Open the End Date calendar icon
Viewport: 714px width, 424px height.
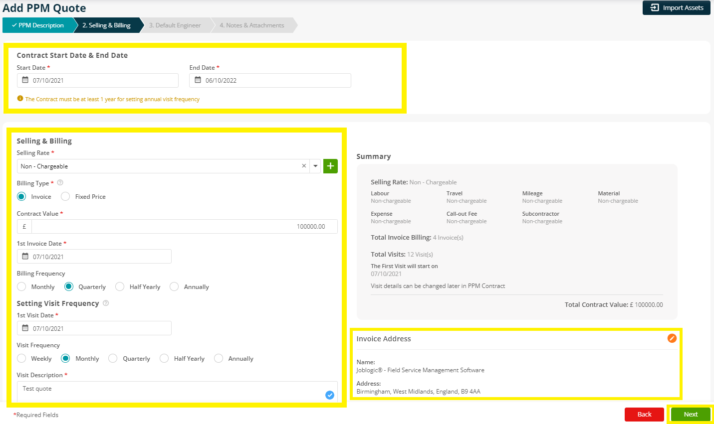198,80
